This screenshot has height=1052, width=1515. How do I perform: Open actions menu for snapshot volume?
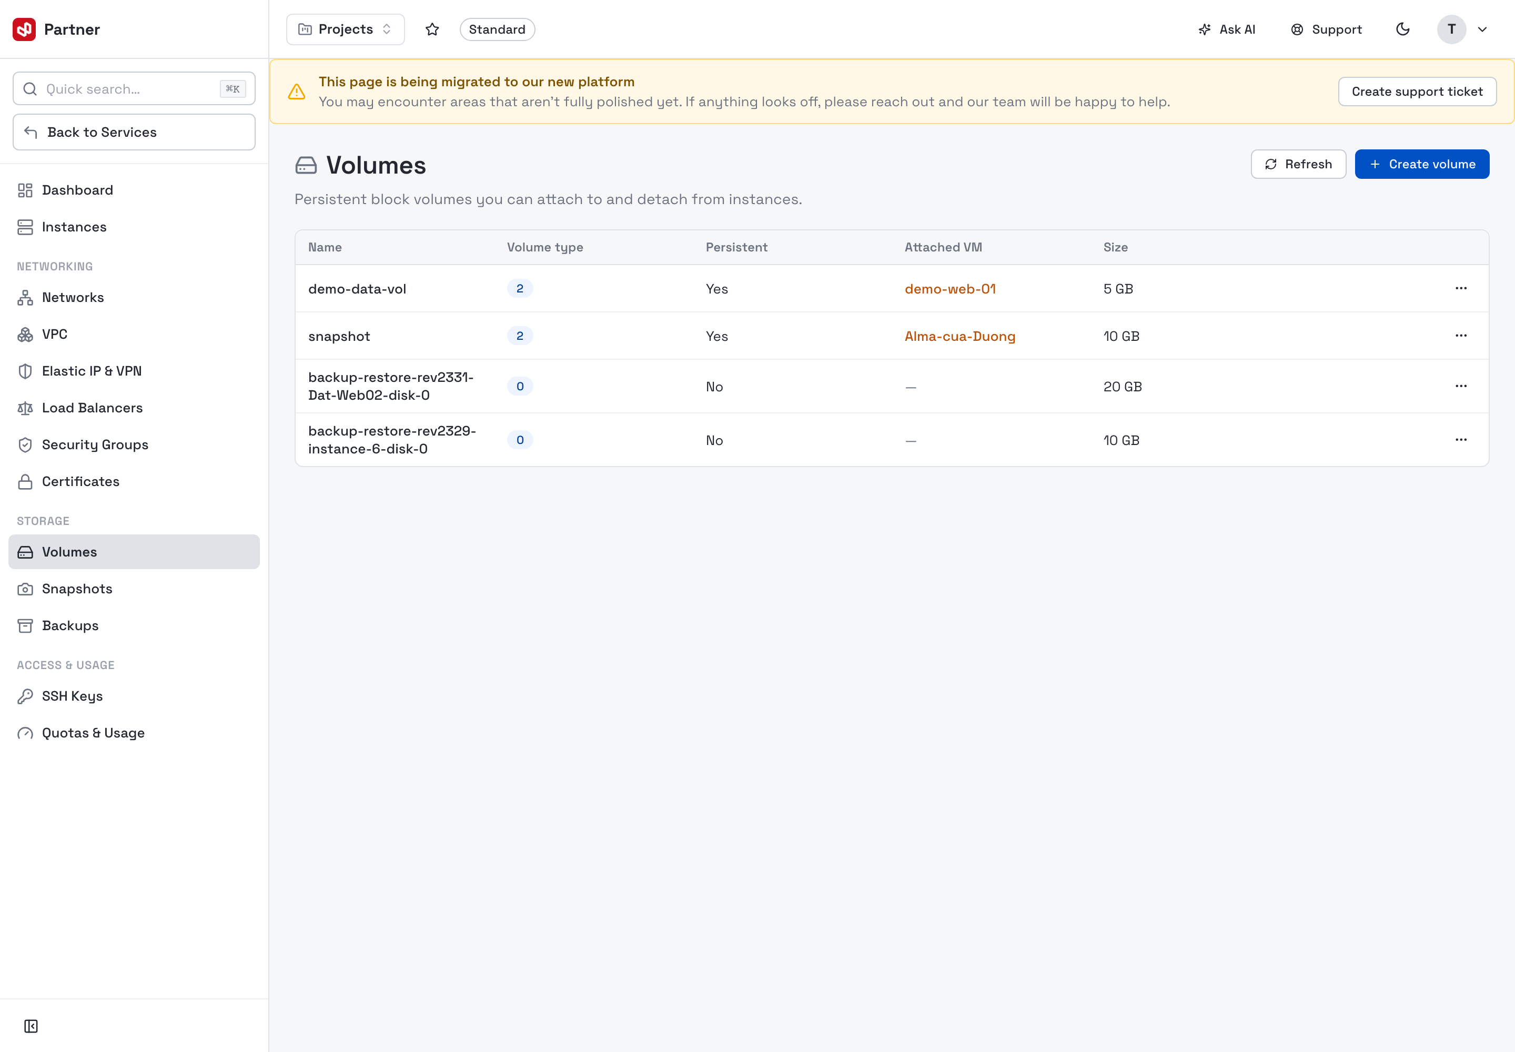[1461, 336]
